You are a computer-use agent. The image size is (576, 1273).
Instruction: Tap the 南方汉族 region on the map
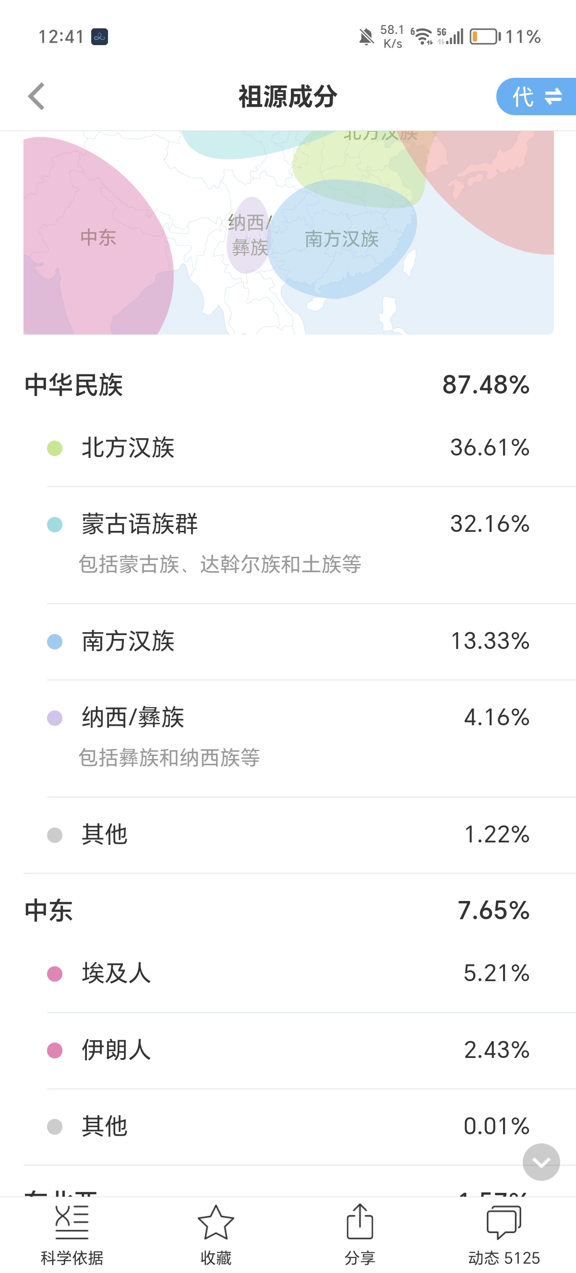(x=341, y=239)
